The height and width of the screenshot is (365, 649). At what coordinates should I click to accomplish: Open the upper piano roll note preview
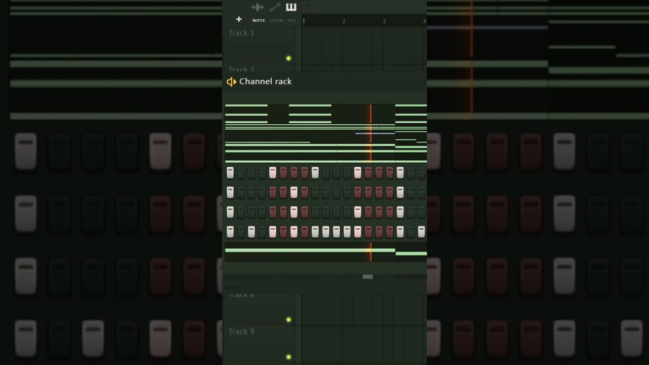coord(326,133)
